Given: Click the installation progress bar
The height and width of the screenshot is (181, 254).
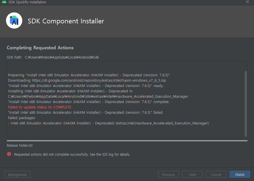Looking at the screenshot, I should [x=127, y=141].
